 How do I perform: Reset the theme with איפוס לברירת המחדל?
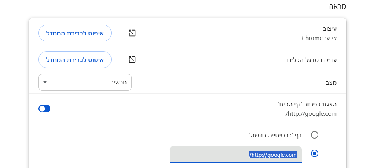tap(75, 33)
